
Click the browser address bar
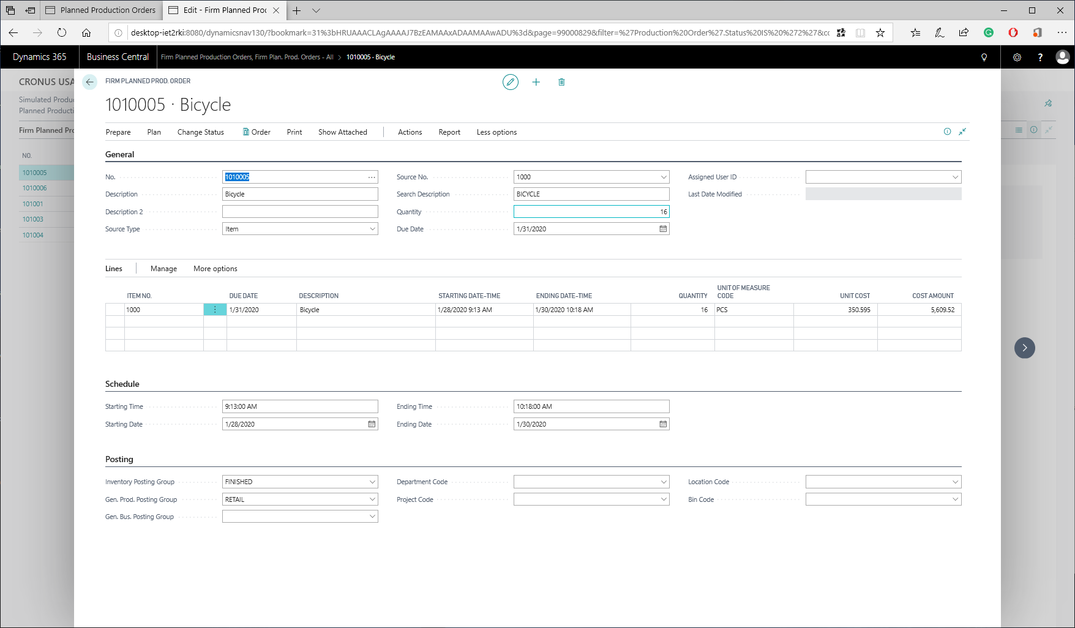tap(480, 32)
